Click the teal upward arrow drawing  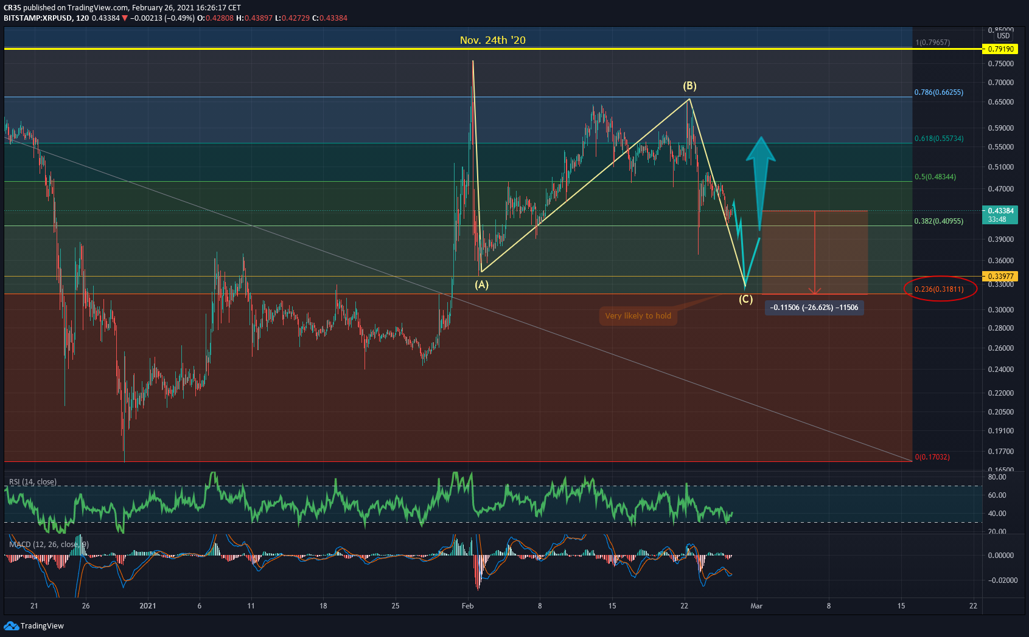(760, 184)
